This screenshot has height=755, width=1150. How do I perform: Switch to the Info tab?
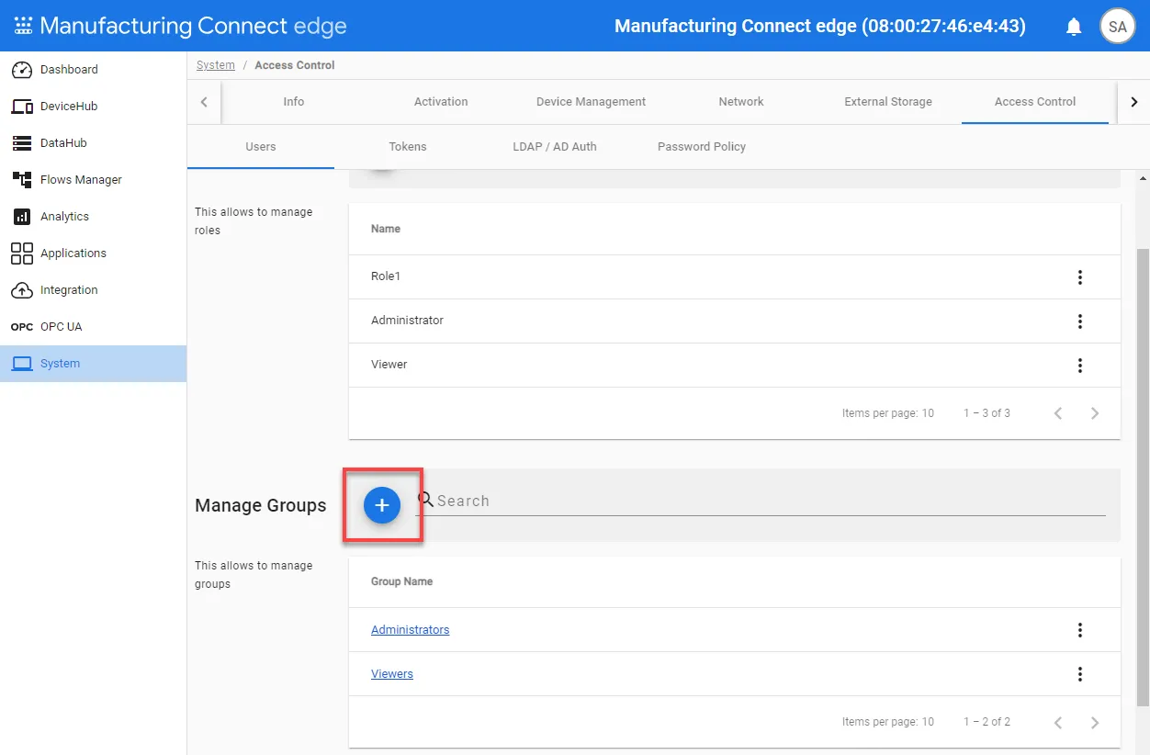[x=294, y=102]
